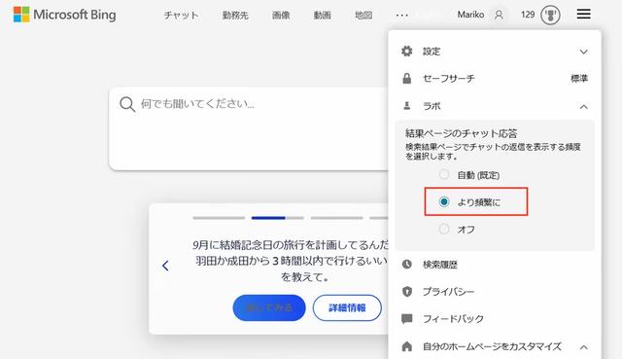Open the hamburger menu icon
The image size is (622, 359).
click(583, 15)
